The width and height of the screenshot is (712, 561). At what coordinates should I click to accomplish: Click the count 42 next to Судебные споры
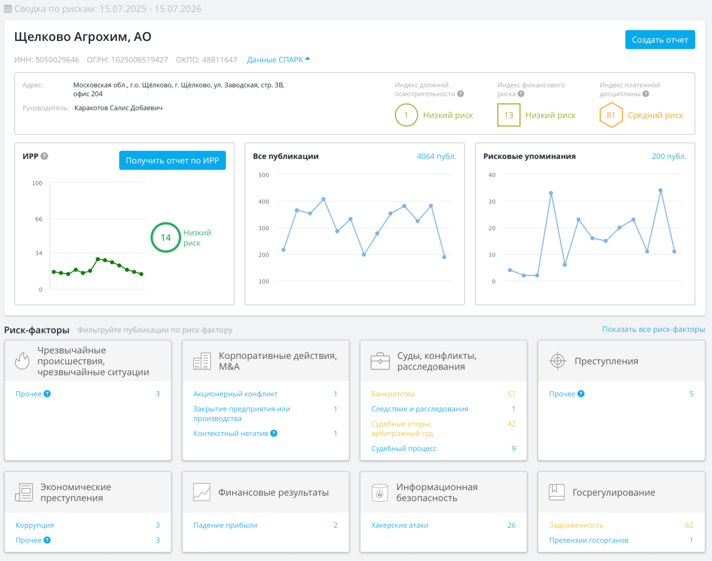tap(511, 424)
